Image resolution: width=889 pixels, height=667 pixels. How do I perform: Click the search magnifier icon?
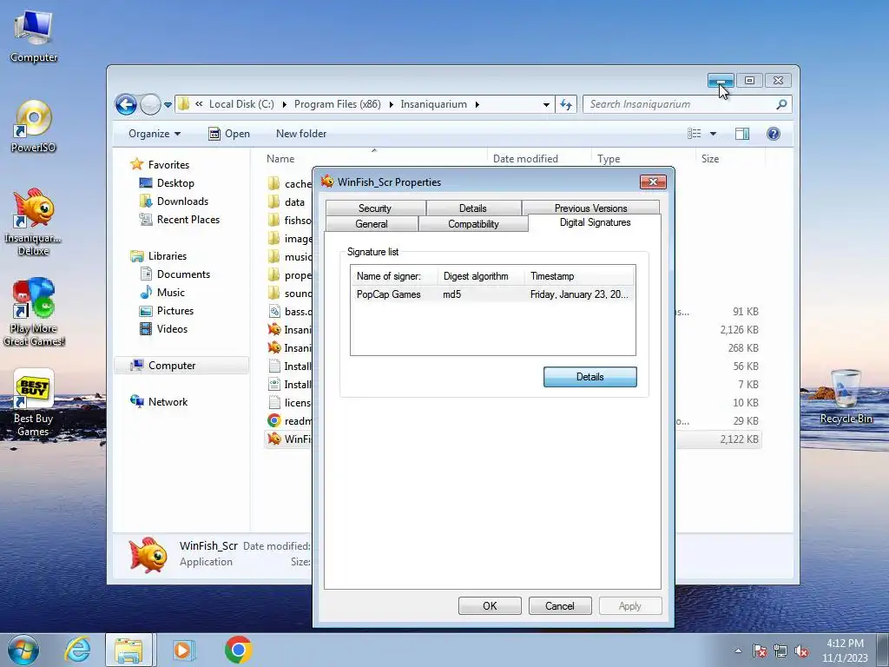point(781,104)
